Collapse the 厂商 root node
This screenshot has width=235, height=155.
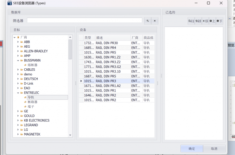coord(15,37)
